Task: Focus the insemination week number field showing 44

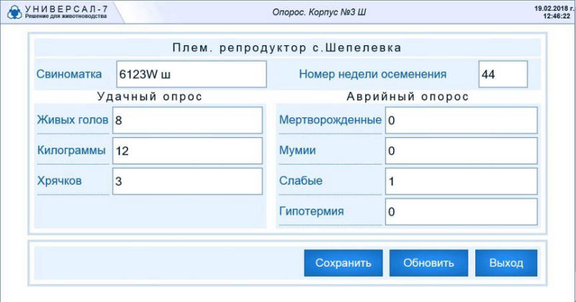Action: (x=503, y=74)
